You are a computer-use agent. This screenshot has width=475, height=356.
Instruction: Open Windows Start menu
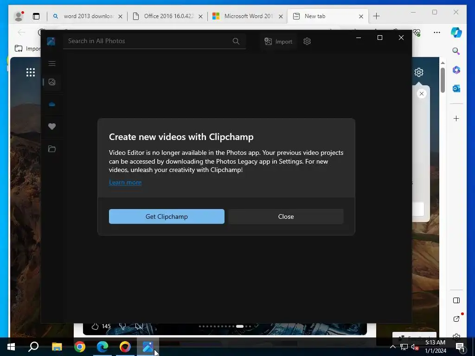tap(11, 347)
